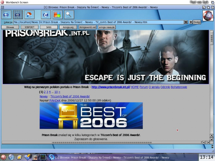Go to news page 2

(x=45, y=92)
